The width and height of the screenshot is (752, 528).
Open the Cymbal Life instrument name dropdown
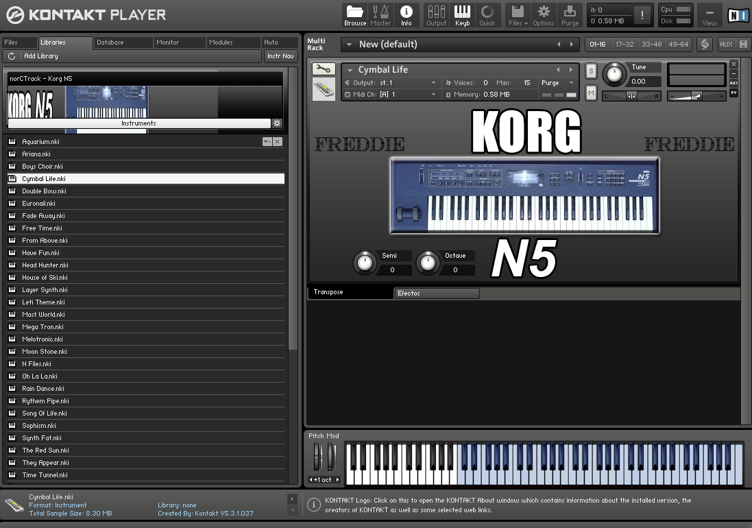tap(350, 70)
